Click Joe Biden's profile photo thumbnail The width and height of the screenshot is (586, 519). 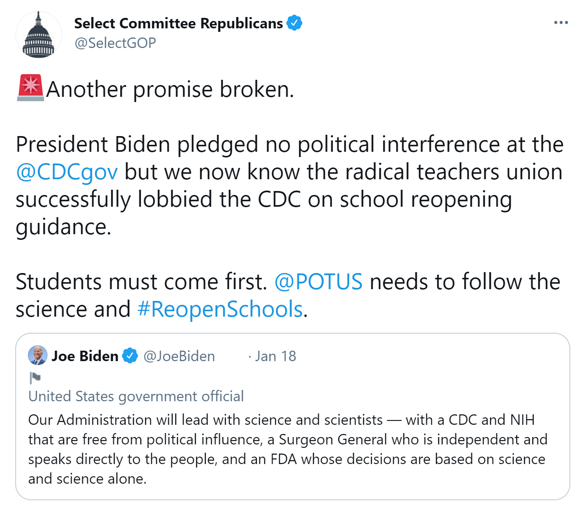pyautogui.click(x=38, y=355)
